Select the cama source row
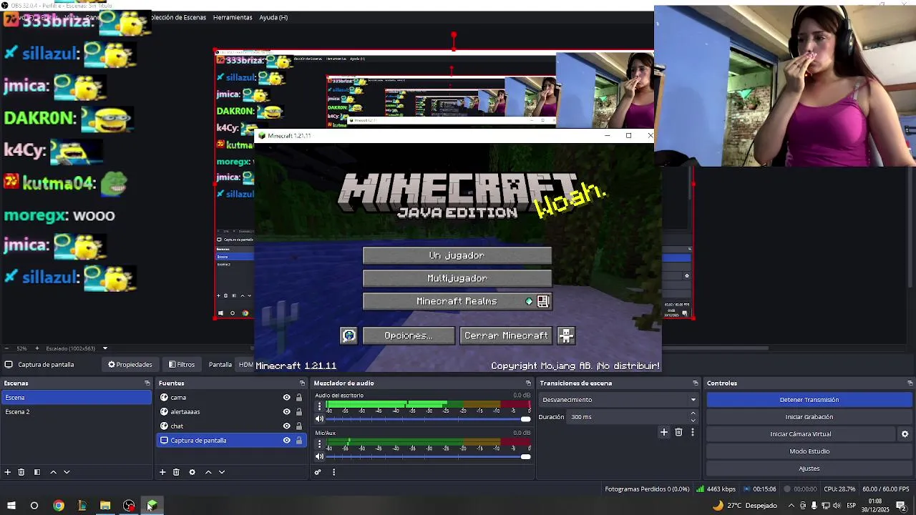This screenshot has width=916, height=515. (x=231, y=398)
